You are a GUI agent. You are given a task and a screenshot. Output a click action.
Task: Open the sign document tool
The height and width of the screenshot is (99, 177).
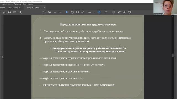click(124, 12)
